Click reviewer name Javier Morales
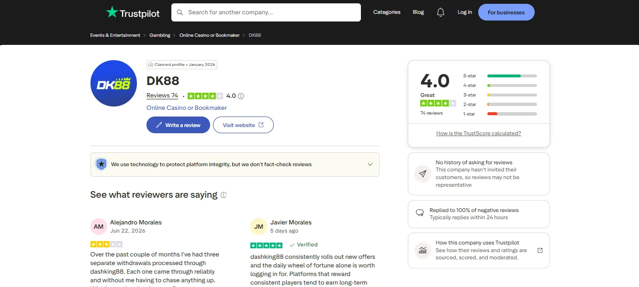Image resolution: width=639 pixels, height=287 pixels. [x=291, y=223]
